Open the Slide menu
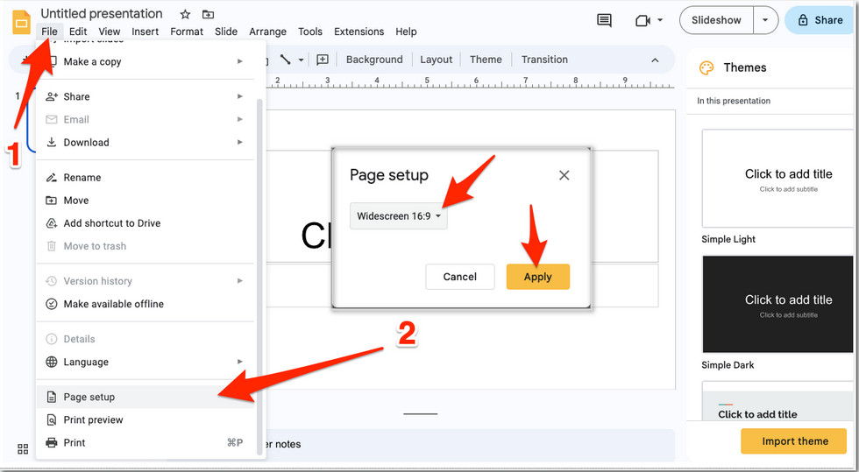This screenshot has width=859, height=472. point(226,32)
